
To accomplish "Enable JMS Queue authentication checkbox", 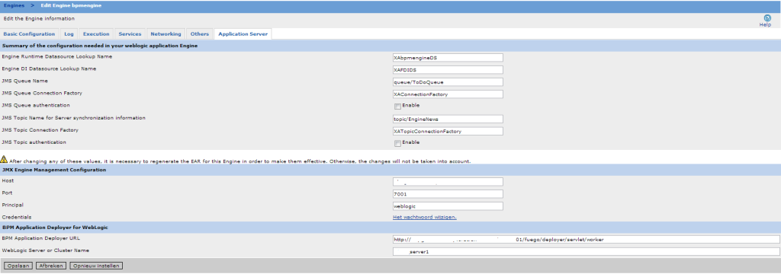I will click(397, 106).
